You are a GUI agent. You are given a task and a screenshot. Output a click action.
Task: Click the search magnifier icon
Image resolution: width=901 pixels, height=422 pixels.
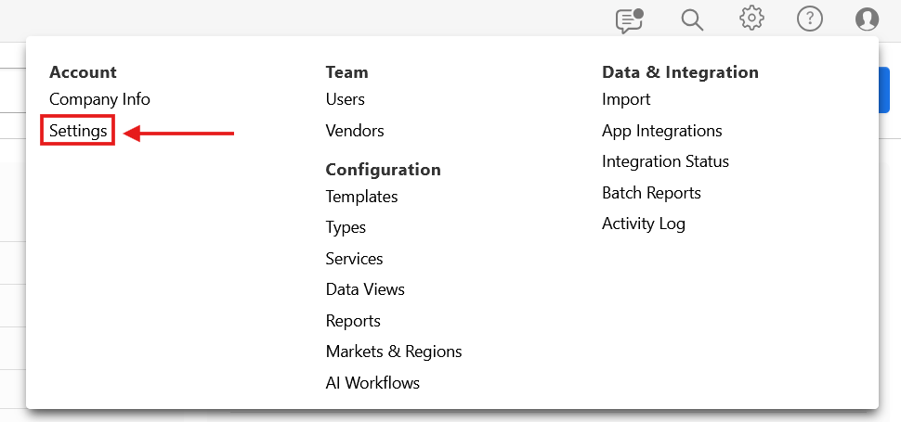pyautogui.click(x=692, y=19)
